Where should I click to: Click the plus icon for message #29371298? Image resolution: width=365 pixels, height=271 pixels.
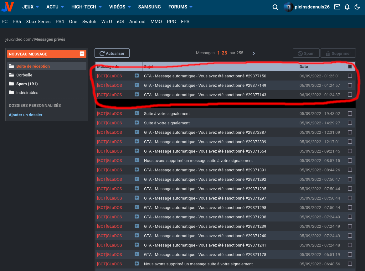tap(137, 207)
